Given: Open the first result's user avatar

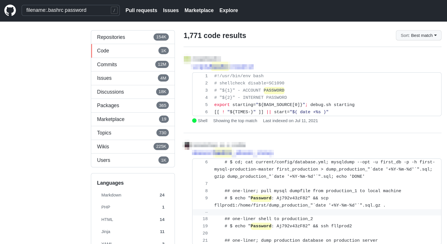Looking at the screenshot, I should [187, 59].
